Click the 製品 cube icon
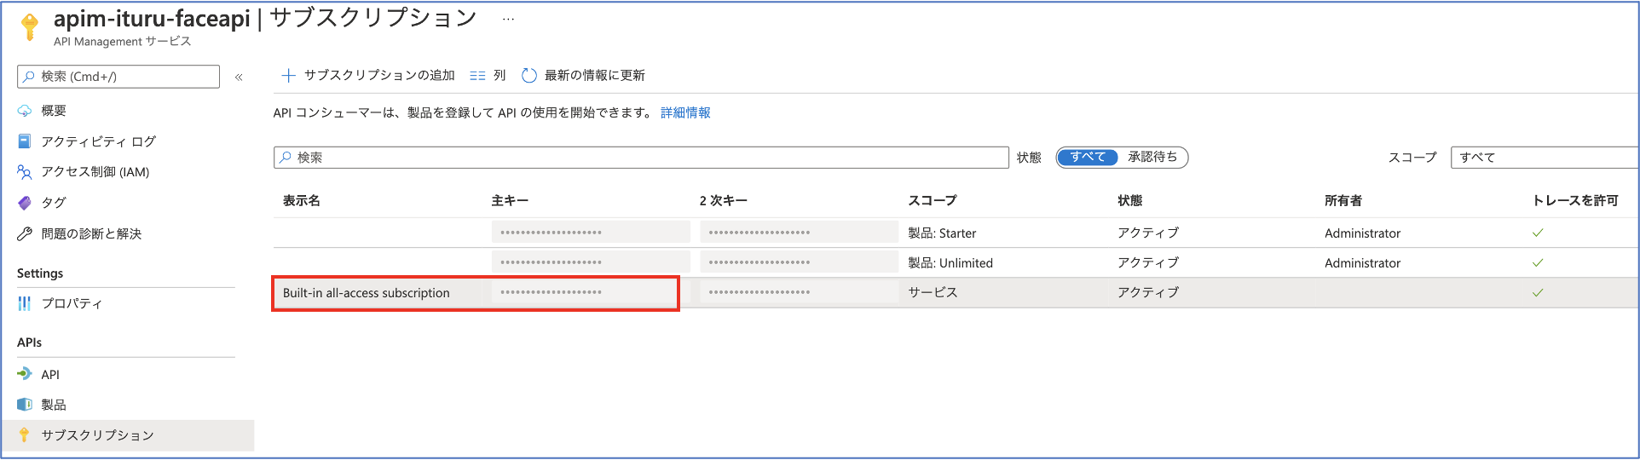Viewport: 1640px width, 460px height. point(25,405)
